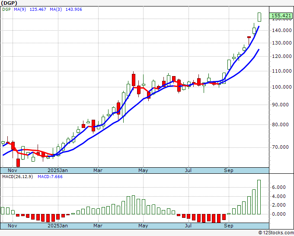
Task: Click the 6.000 MACD axis label
Action: [x=279, y=187]
